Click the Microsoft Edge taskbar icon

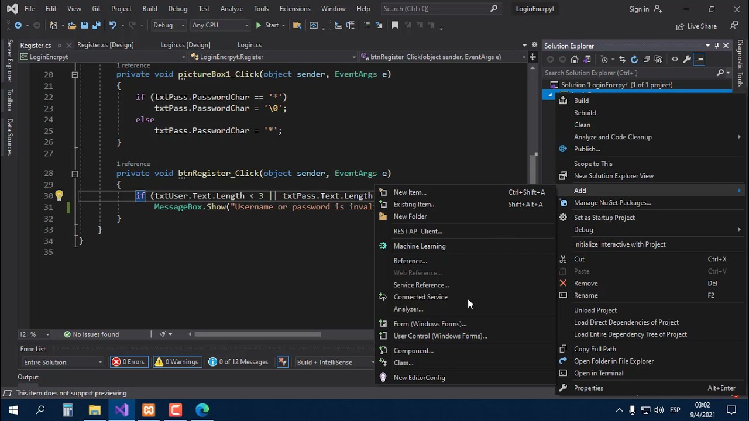[x=202, y=410]
